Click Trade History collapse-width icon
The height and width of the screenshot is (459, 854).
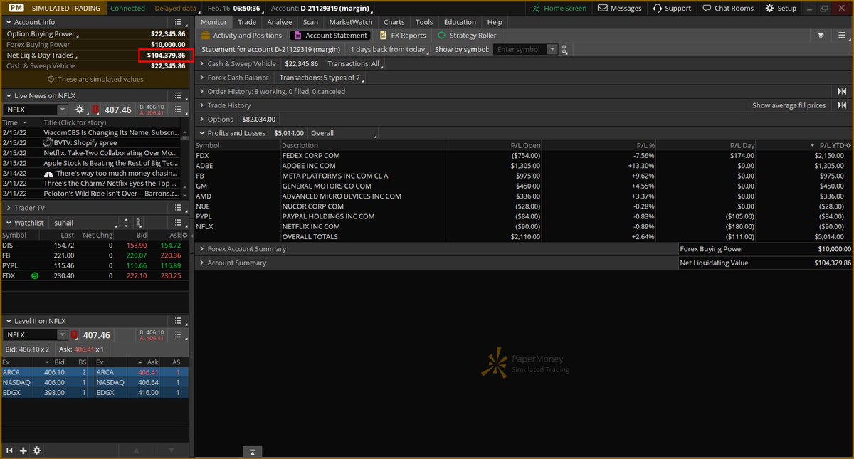[842, 105]
